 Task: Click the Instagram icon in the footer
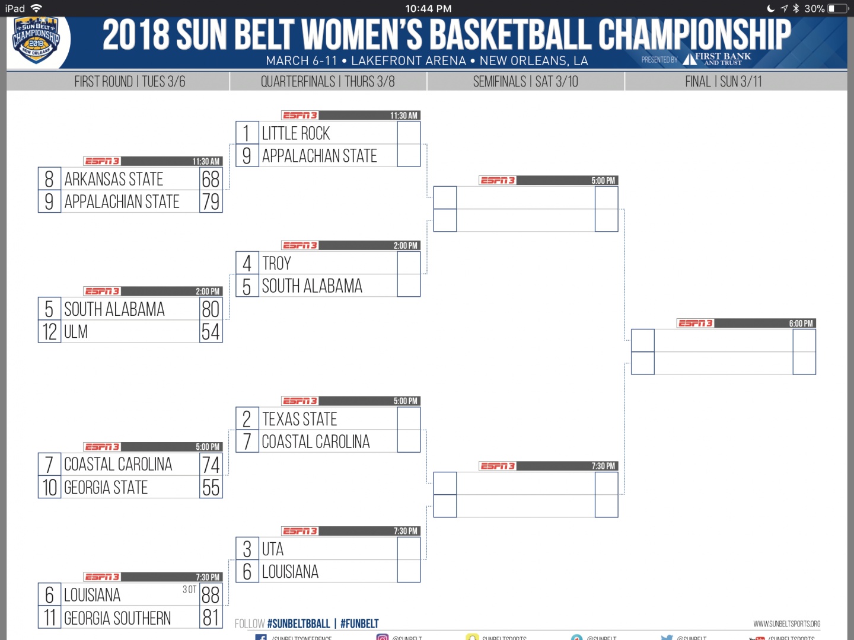383,637
